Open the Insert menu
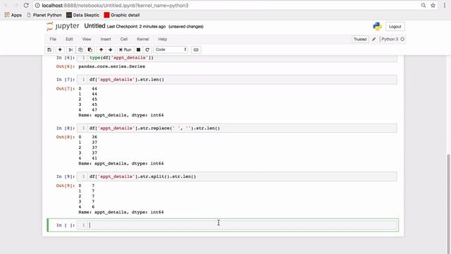The image size is (451, 254). (x=106, y=40)
